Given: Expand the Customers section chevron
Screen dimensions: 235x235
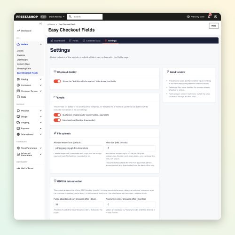Looking at the screenshot, I should pyautogui.click(x=40, y=85).
